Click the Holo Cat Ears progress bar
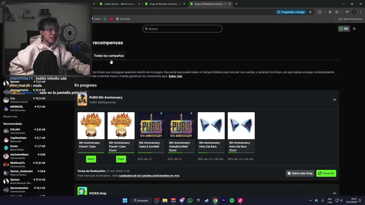 coord(211,153)
